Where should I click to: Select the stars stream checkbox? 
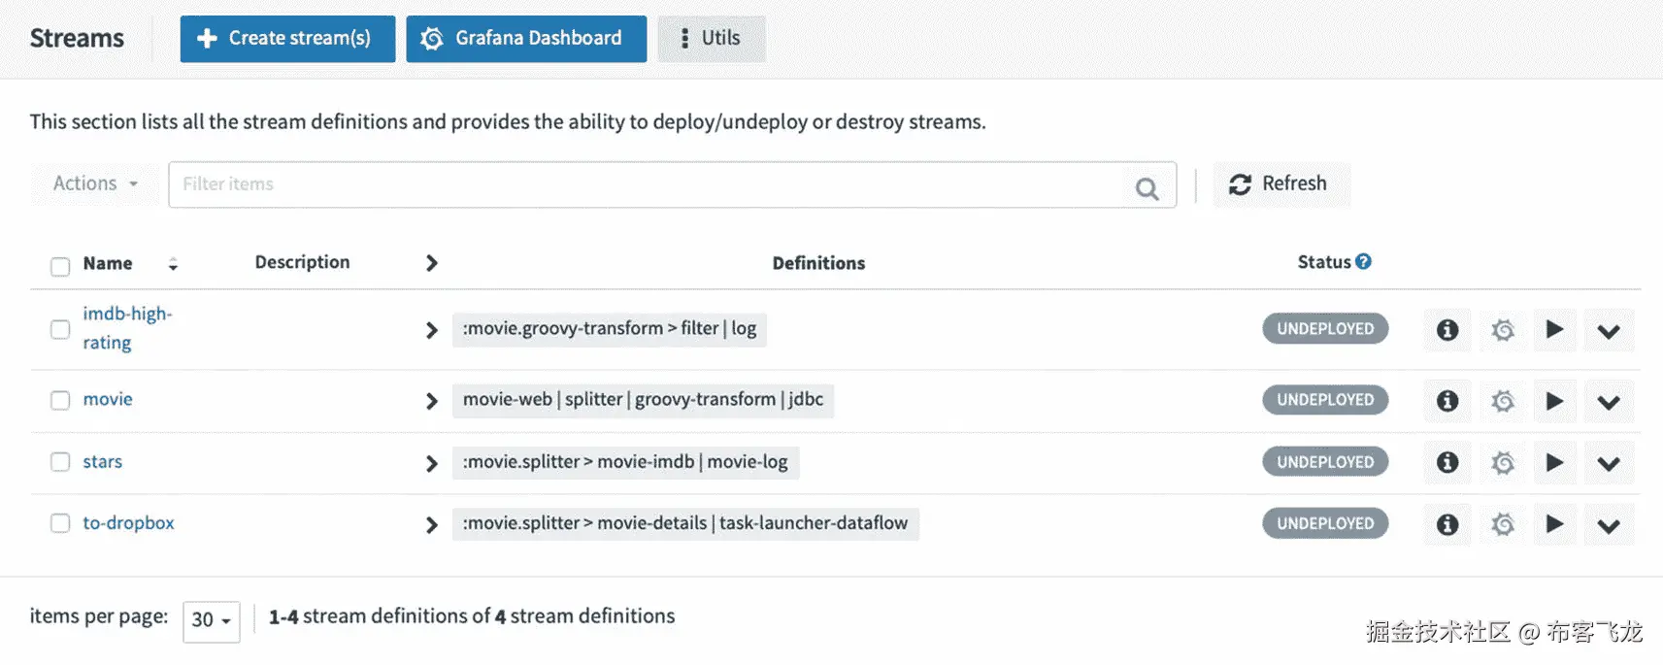coord(60,462)
